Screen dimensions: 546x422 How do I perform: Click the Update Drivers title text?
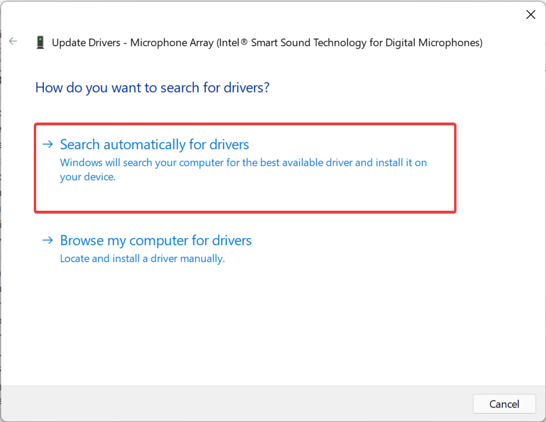266,42
